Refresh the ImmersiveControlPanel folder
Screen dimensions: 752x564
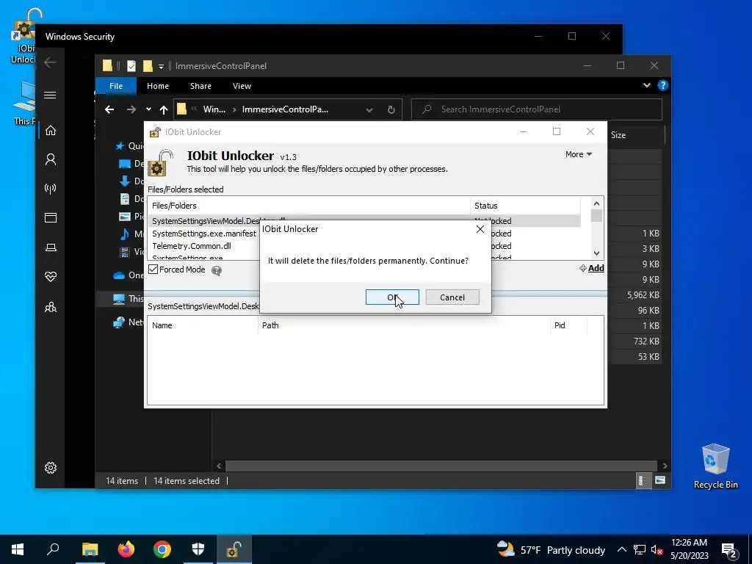(x=391, y=110)
